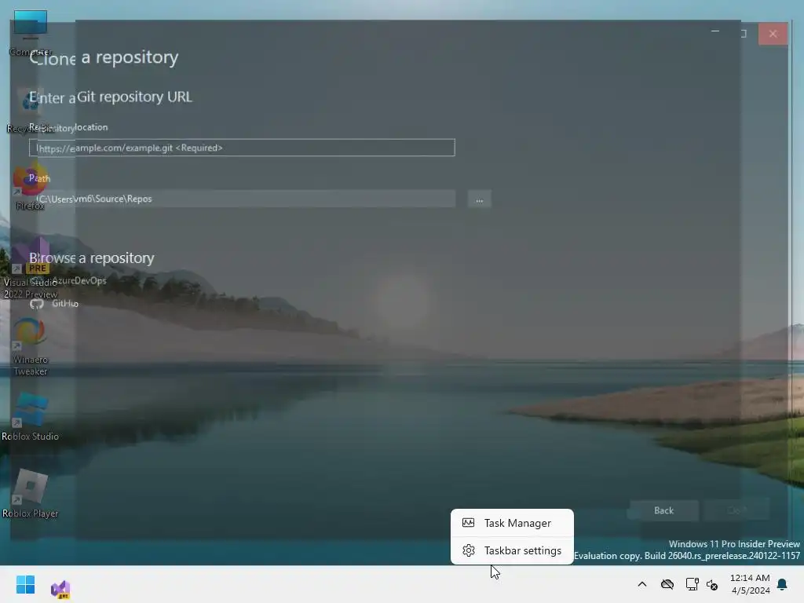Viewport: 804px width, 603px height.
Task: Select the Winaero Tweaker desktop shortcut
Action: coord(31,347)
